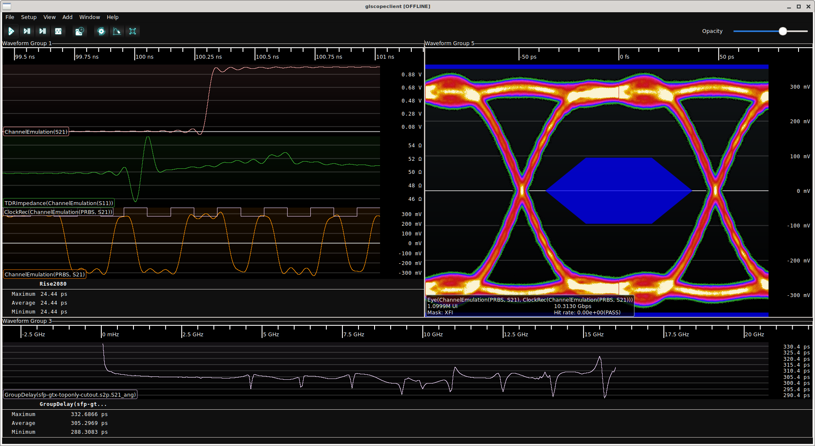Click the 1.0999M UI count text
Screen dimensions: 815x446
(443, 306)
